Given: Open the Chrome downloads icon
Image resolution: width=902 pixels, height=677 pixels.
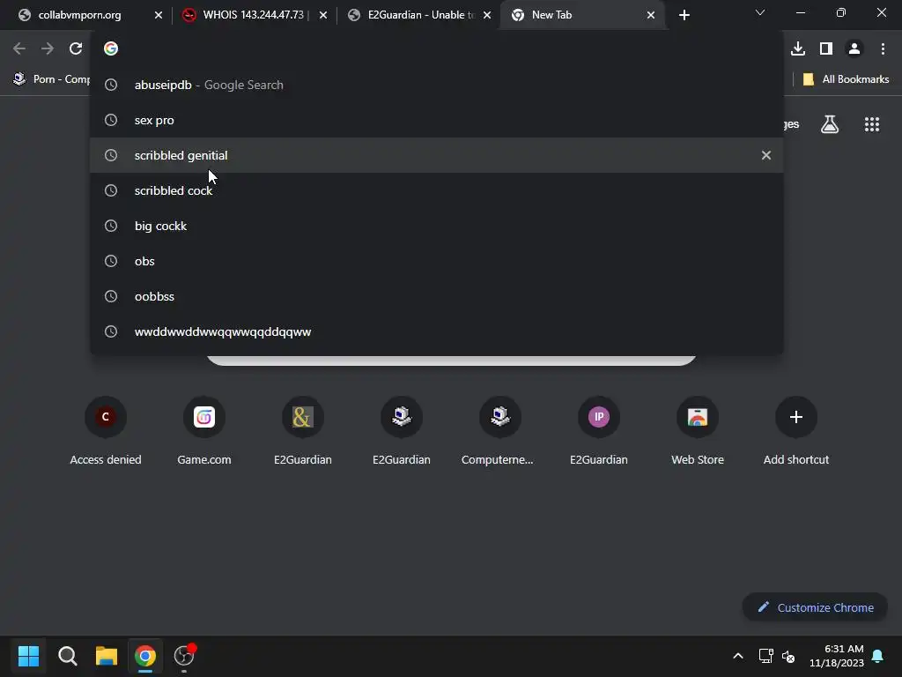Looking at the screenshot, I should 798,49.
